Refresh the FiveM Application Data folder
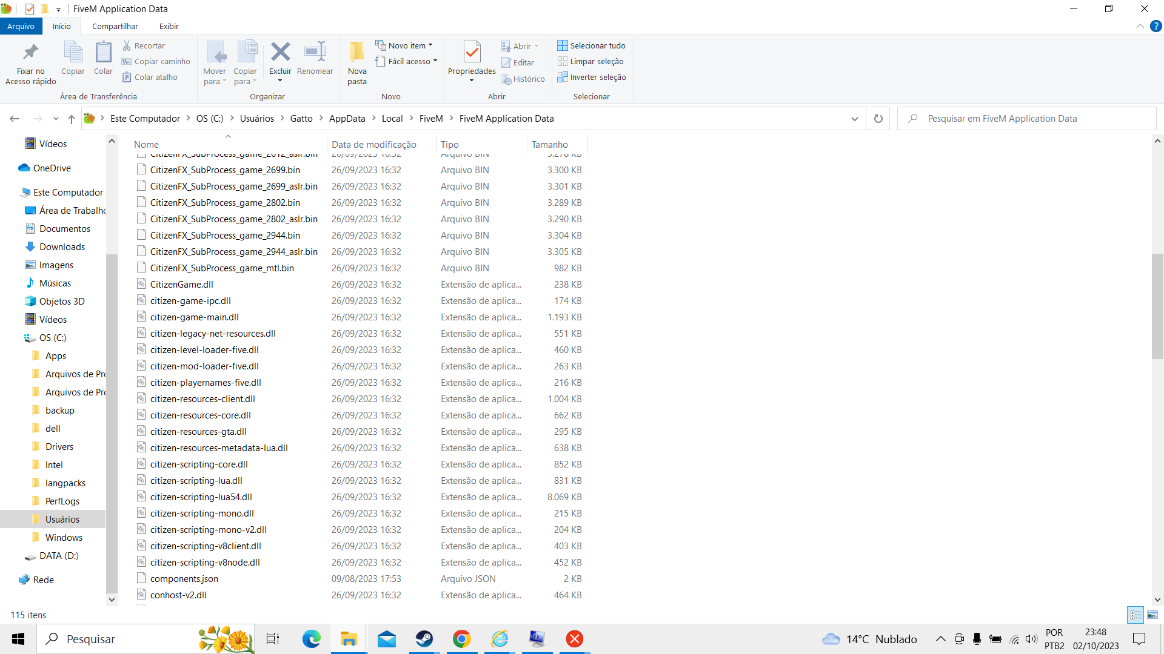Screen dimensions: 1164x654 pos(878,119)
